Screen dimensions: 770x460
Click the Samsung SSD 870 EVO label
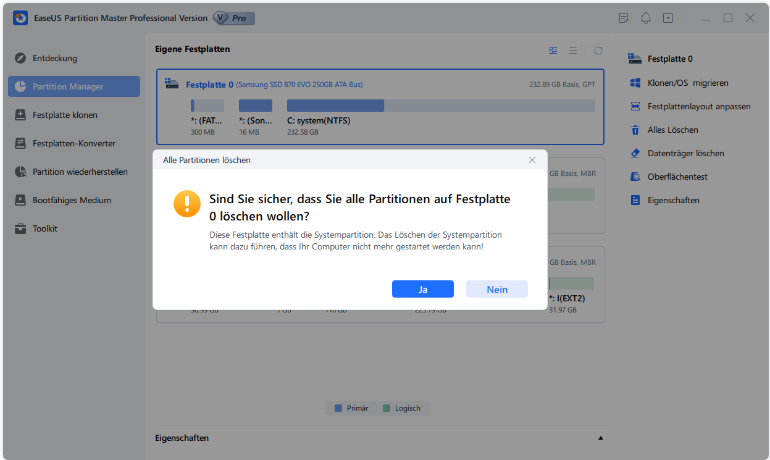tap(299, 85)
